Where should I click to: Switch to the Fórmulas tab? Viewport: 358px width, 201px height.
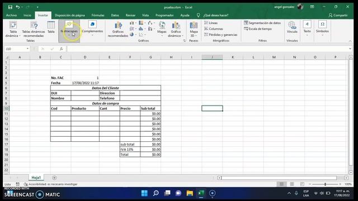pos(98,15)
